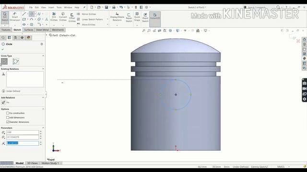Switch to the 3D Views bottom tab
Screen dimensions: 307x172
[32, 163]
